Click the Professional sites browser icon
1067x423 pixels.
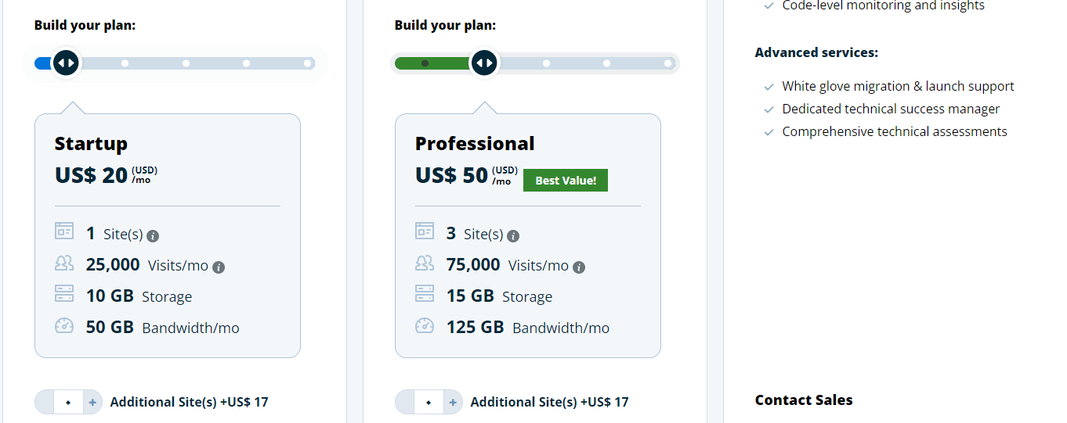tap(425, 231)
